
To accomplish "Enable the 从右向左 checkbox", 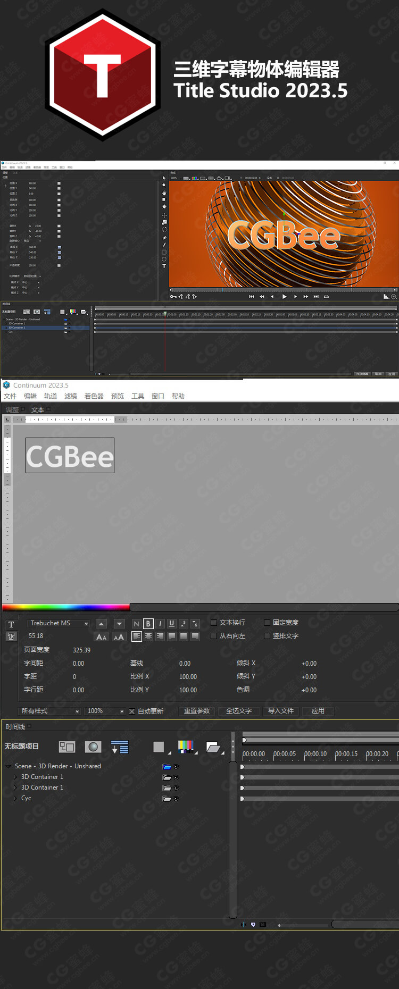I will coord(214,636).
